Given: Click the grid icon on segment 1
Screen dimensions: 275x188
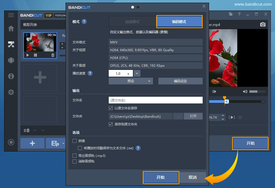Looking at the screenshot, I should 35,55.
